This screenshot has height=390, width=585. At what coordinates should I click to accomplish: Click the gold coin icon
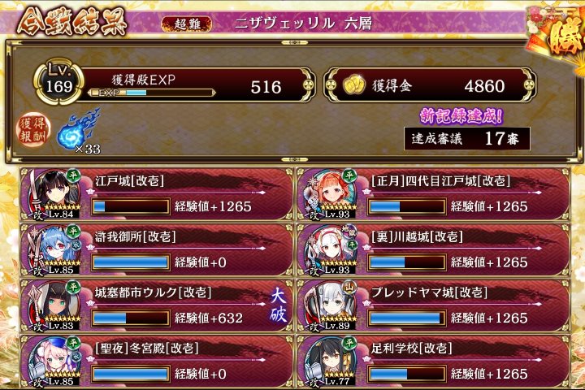click(x=353, y=85)
